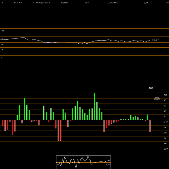169x169 pixels.
Task: Click the 50 label on the RSI scale
Action: click(x=2, y=44)
